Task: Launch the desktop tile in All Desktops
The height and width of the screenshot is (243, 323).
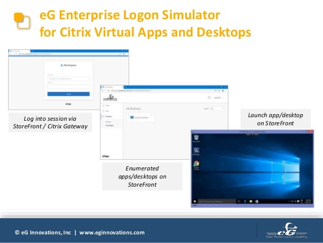Action: click(140, 118)
